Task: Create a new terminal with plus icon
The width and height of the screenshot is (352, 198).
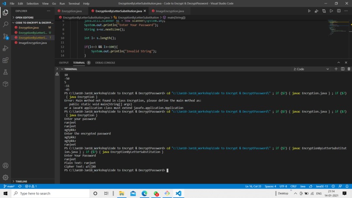Action: pos(336,69)
